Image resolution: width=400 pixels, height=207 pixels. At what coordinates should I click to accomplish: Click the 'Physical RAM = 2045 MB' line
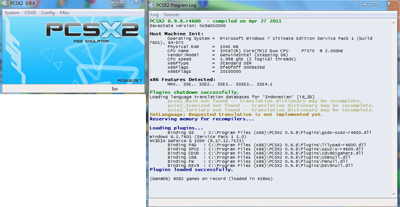click(x=203, y=47)
